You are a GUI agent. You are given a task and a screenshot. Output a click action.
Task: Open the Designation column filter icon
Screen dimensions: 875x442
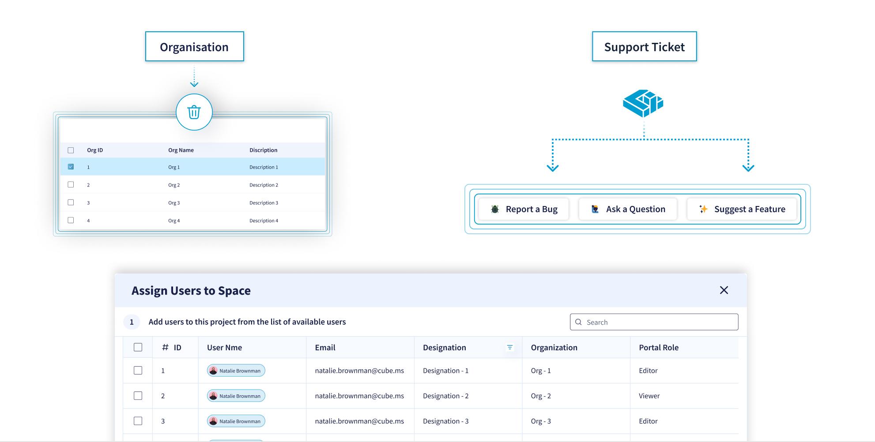510,348
